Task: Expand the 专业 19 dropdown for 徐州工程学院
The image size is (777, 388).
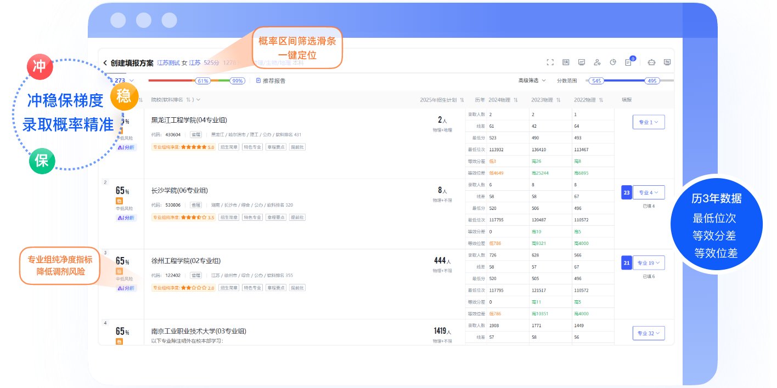Action: click(x=649, y=263)
